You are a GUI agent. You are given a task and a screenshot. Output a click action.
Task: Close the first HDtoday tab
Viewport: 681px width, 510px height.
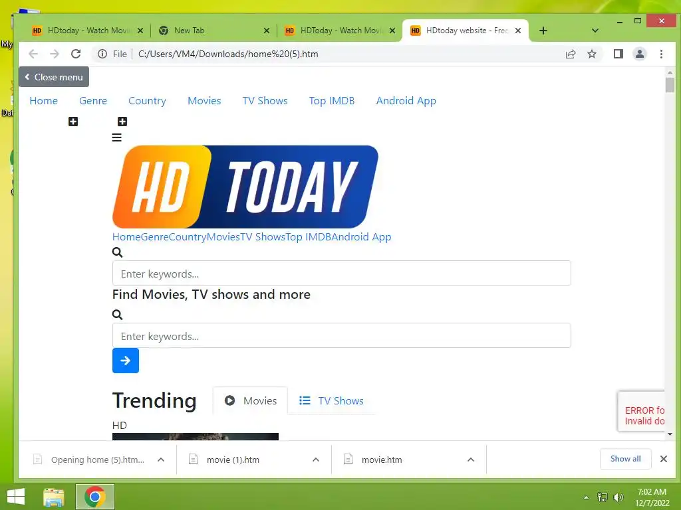click(x=140, y=31)
